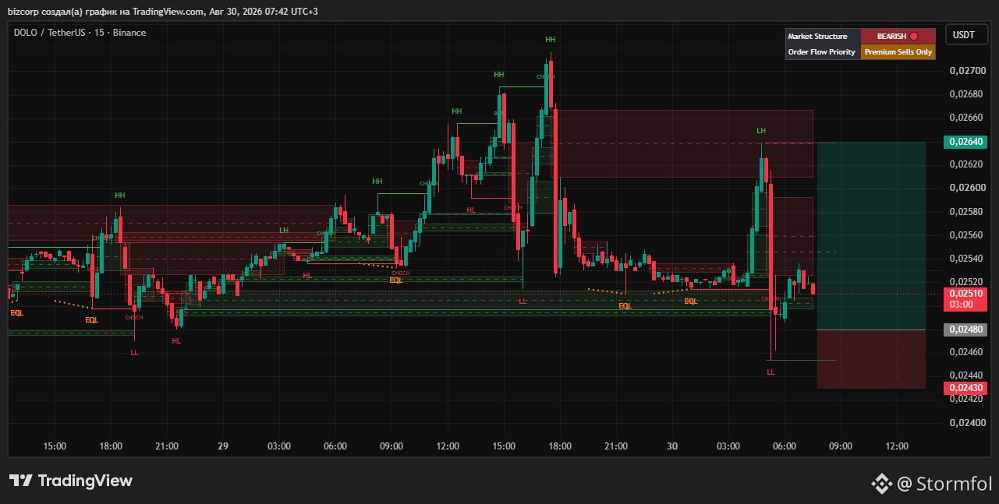999x504 pixels.
Task: Click the 29 date label on time axis
Action: tap(223, 446)
